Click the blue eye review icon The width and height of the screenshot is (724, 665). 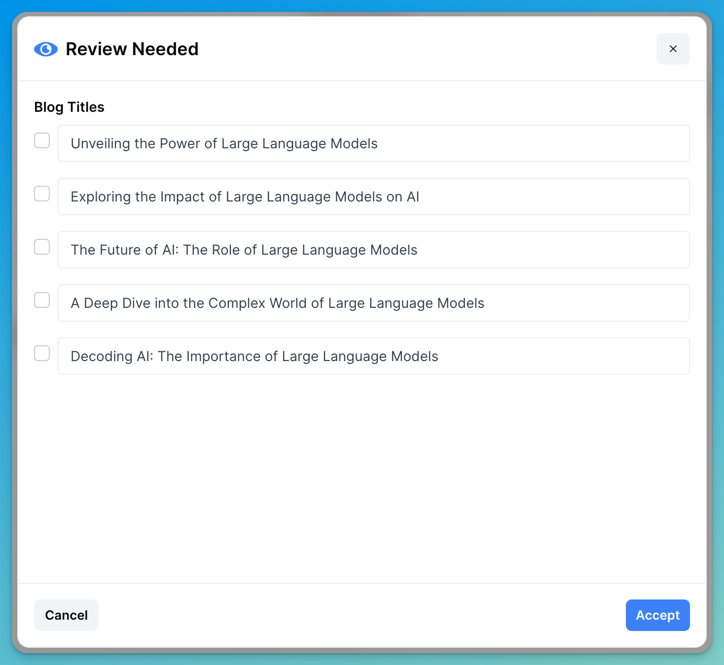pos(46,49)
